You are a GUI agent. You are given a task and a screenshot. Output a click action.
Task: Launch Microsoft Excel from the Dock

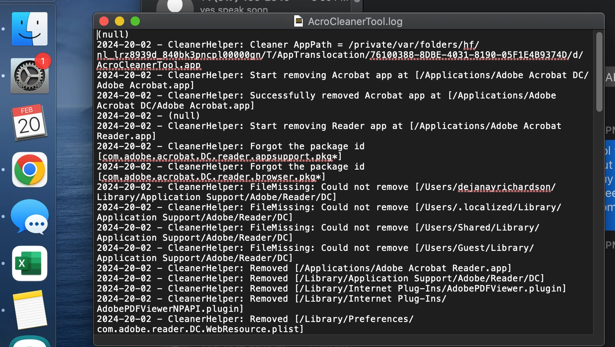[30, 263]
